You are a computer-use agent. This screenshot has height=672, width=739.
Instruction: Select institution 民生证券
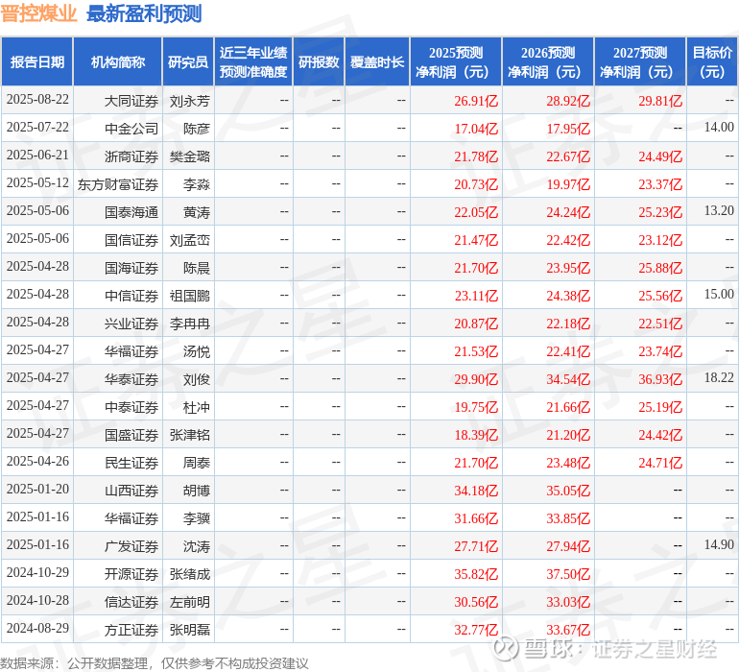pos(131,463)
